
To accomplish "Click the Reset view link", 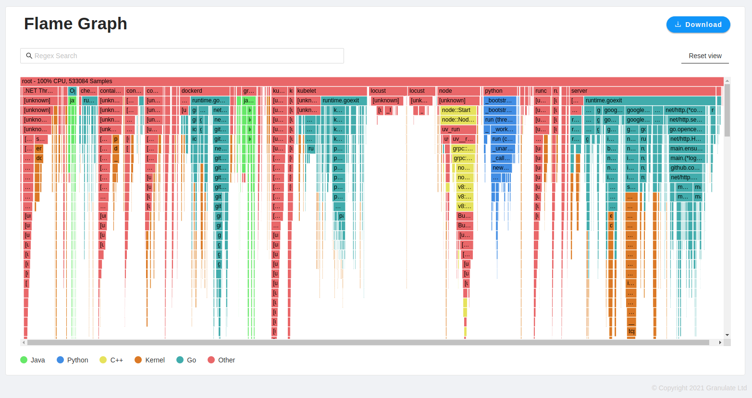I will pyautogui.click(x=705, y=56).
